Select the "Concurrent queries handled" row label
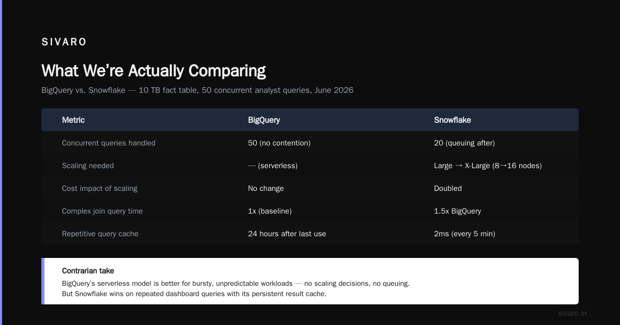The height and width of the screenshot is (325, 620). (x=109, y=143)
